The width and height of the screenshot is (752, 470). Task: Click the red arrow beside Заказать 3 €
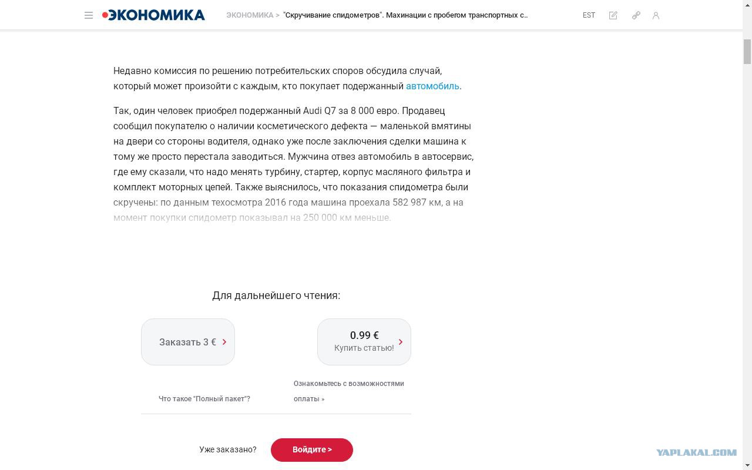pos(224,342)
